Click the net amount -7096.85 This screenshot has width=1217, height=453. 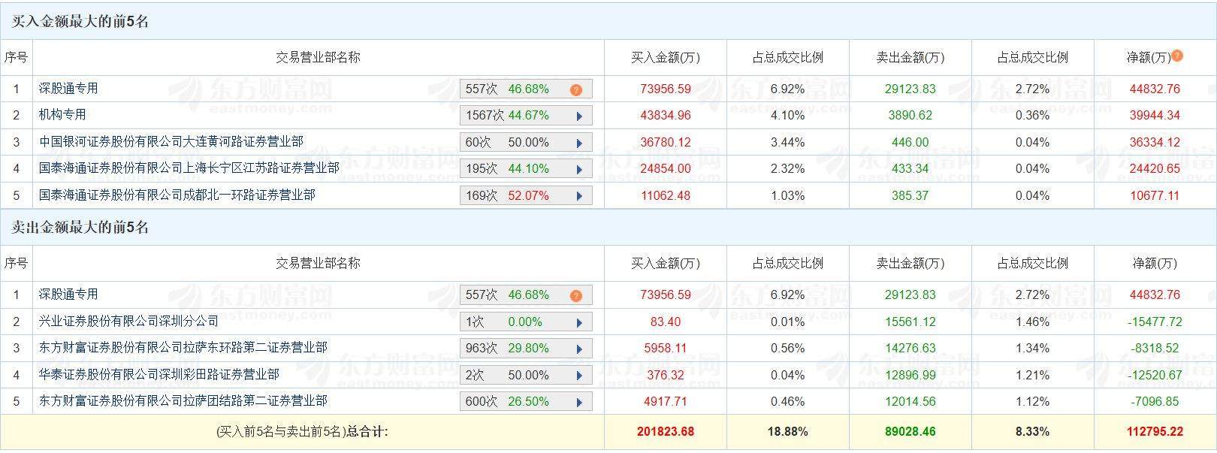(1155, 401)
